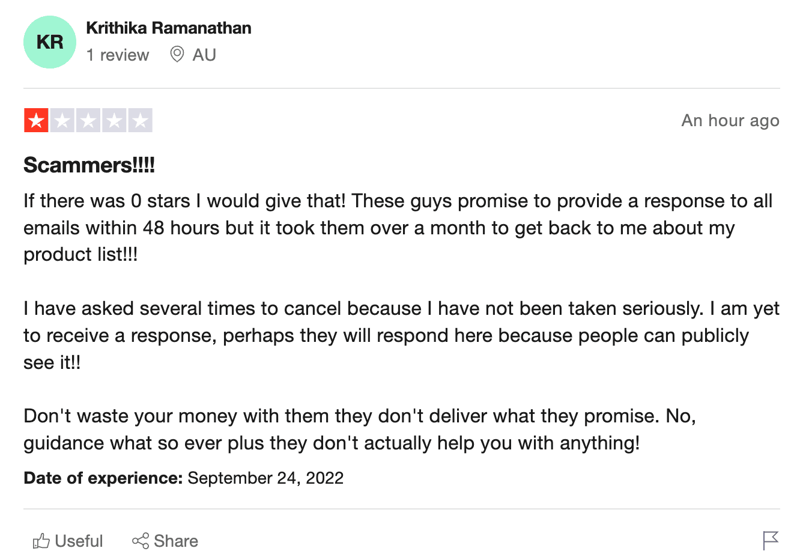Open Krithika Ramanathan's profile name
The width and height of the screenshot is (800, 560).
(x=169, y=28)
